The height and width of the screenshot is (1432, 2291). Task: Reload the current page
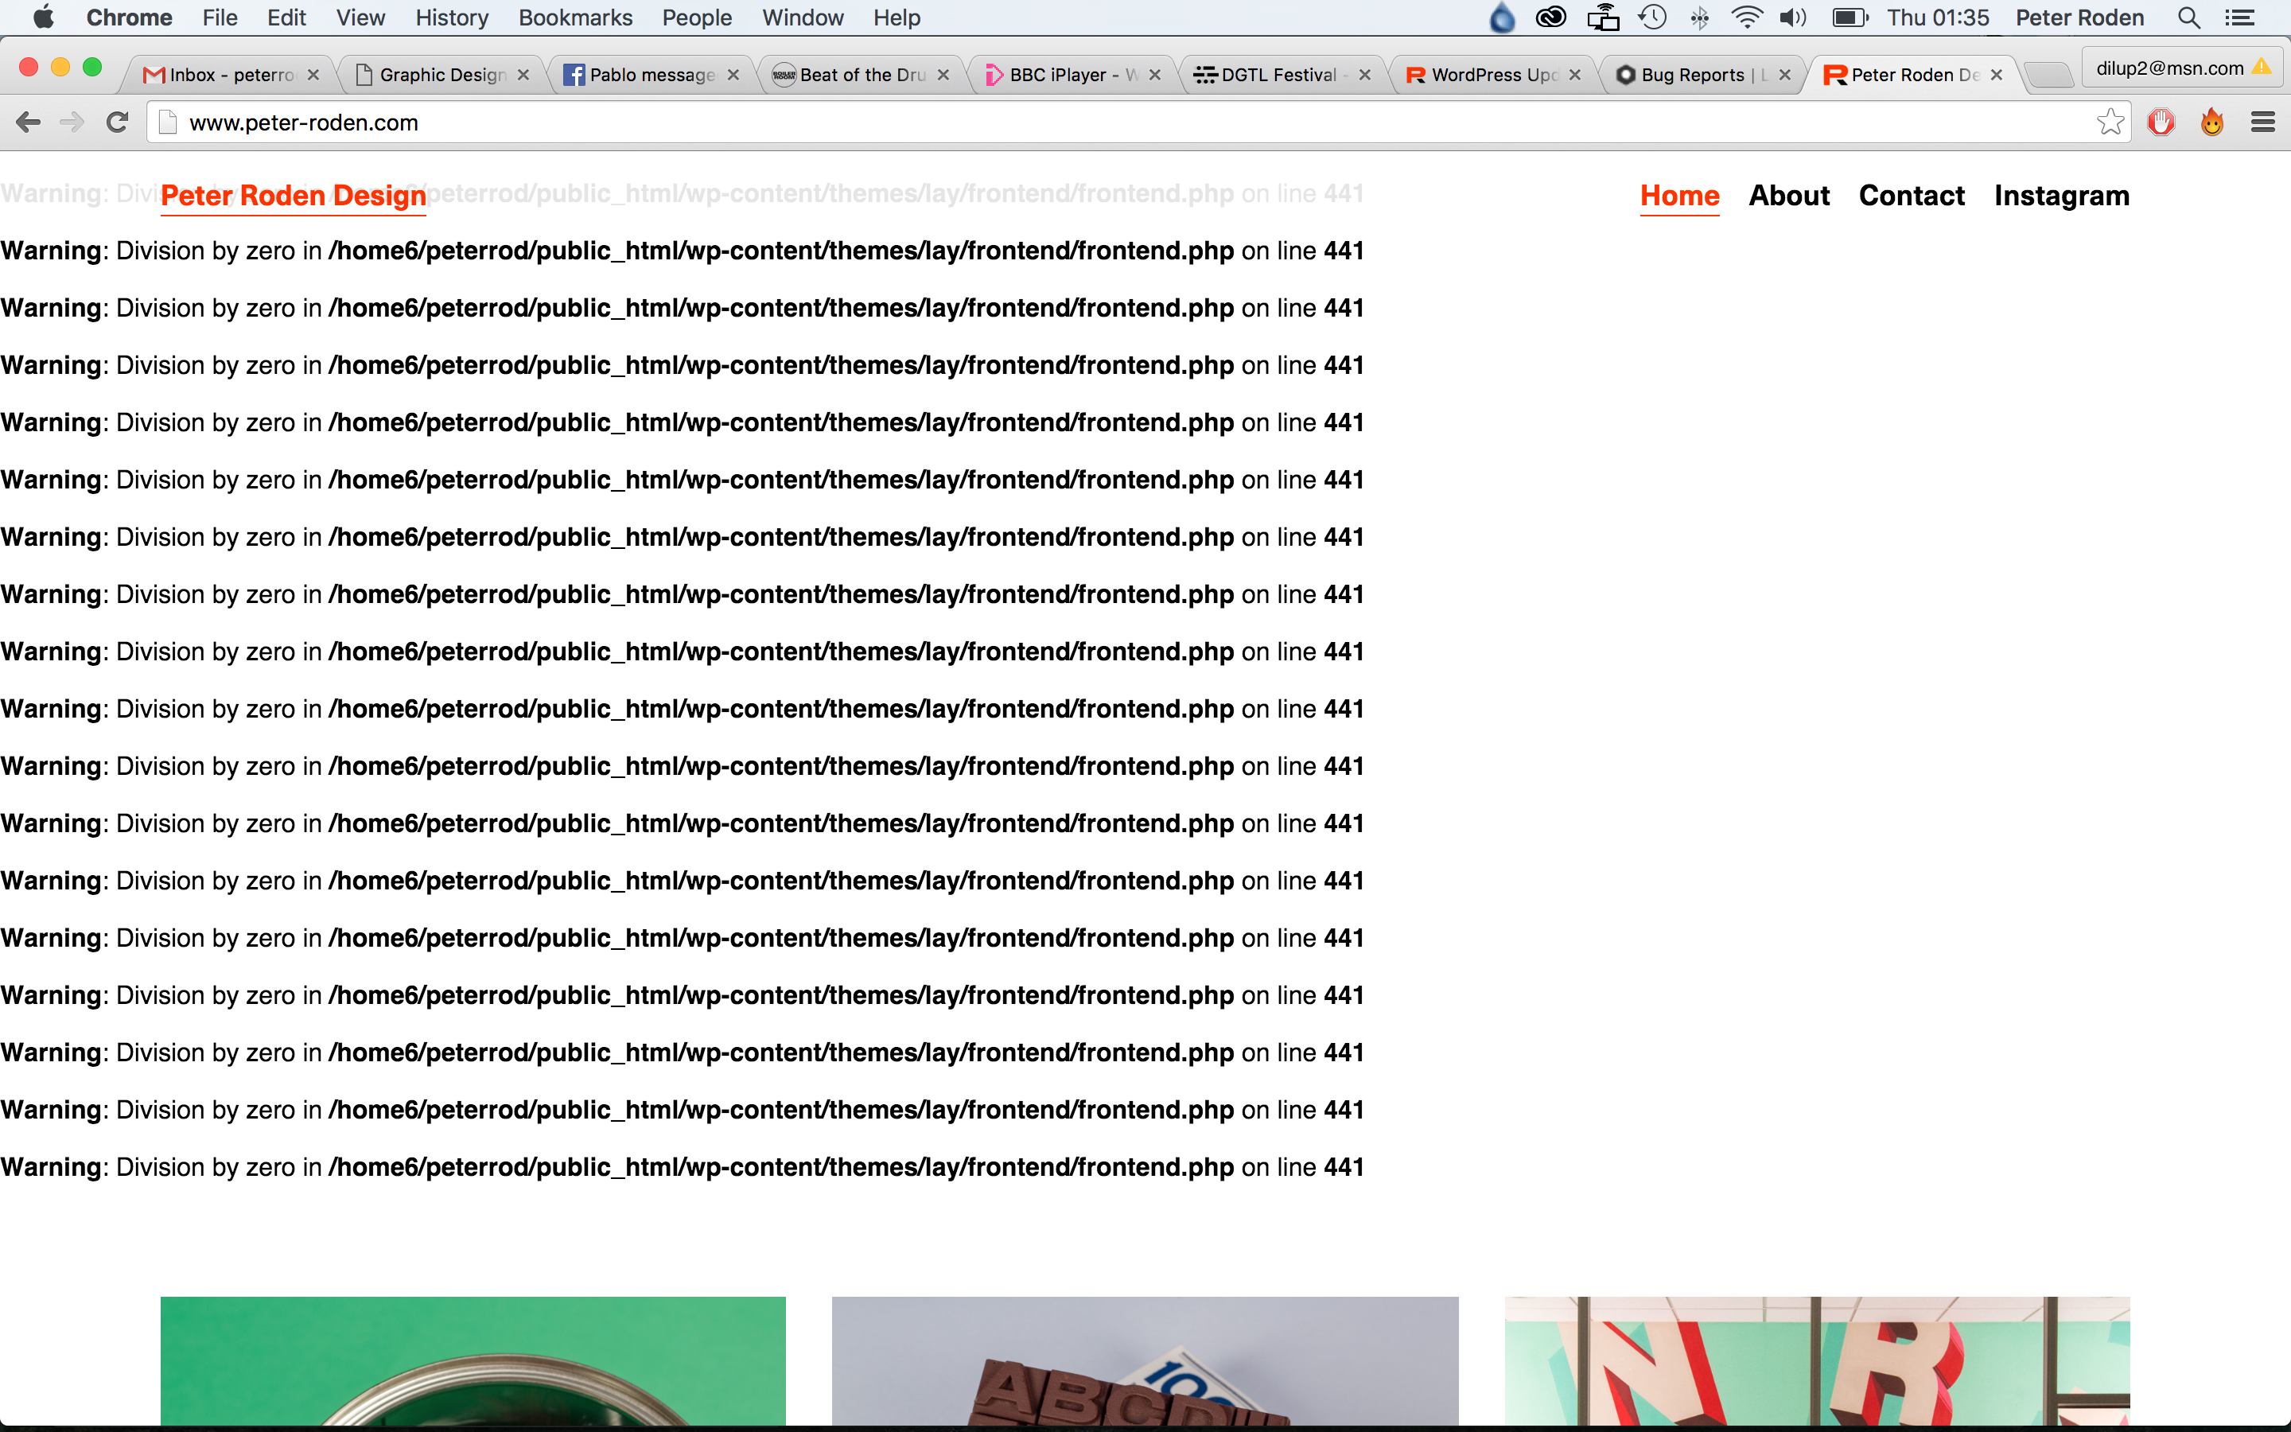click(x=116, y=121)
